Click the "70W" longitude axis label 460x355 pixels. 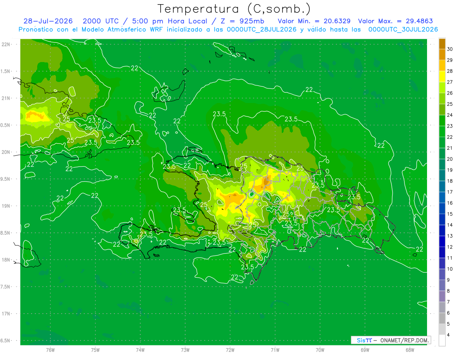click(320, 350)
